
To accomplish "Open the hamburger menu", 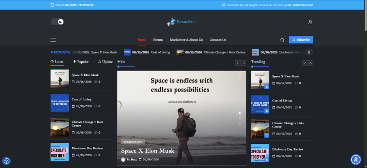I will coord(53,40).
